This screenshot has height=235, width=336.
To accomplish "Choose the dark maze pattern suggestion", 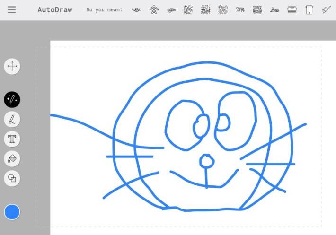I will click(206, 9).
